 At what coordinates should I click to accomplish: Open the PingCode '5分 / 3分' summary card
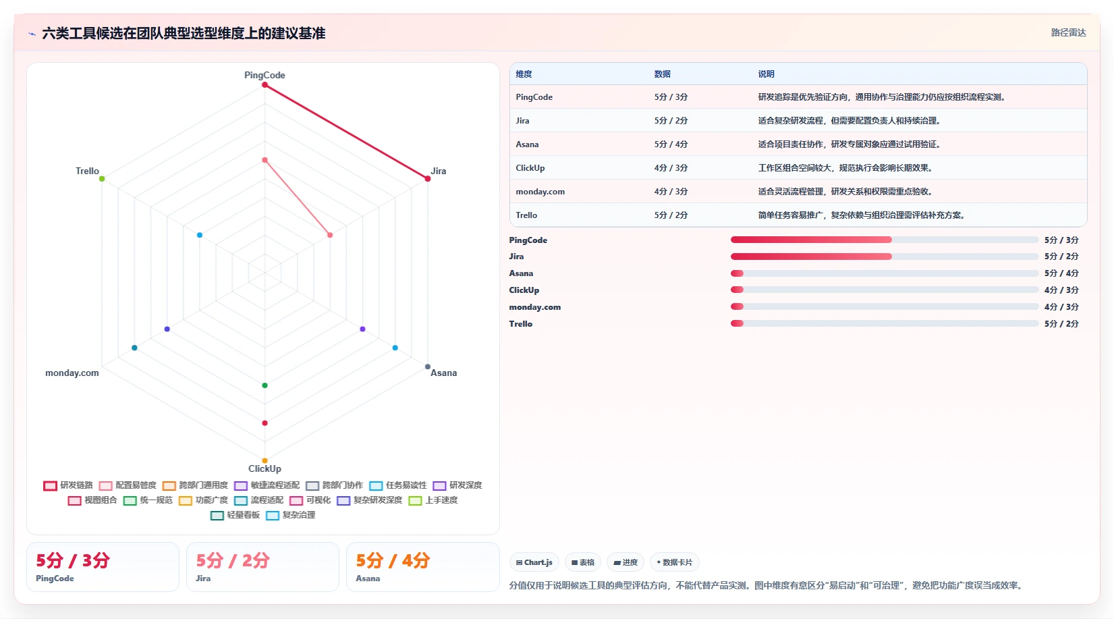103,567
